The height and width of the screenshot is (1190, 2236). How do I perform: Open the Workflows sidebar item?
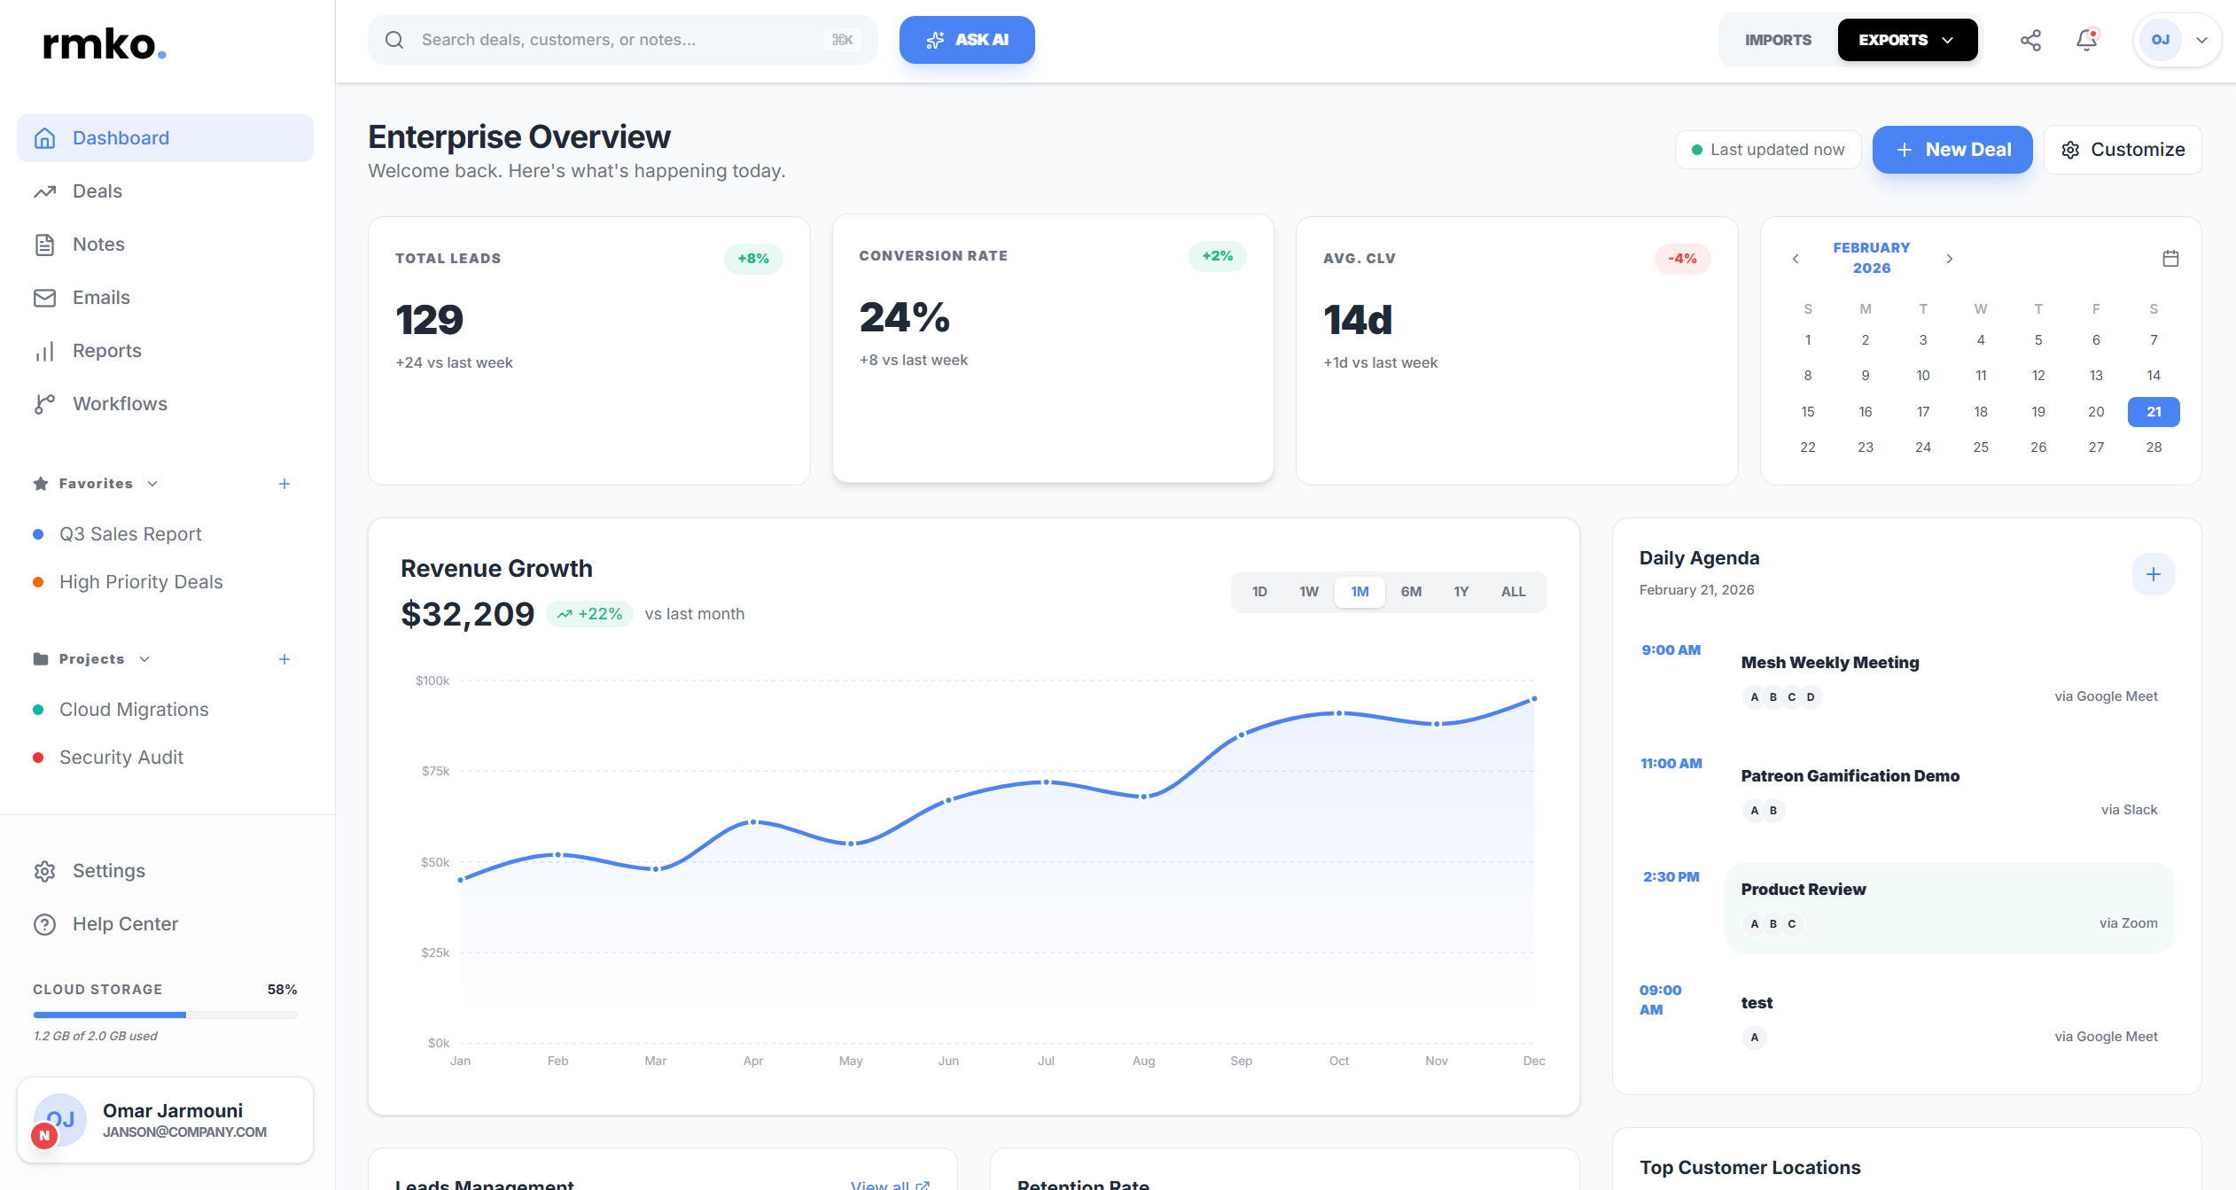coord(120,404)
